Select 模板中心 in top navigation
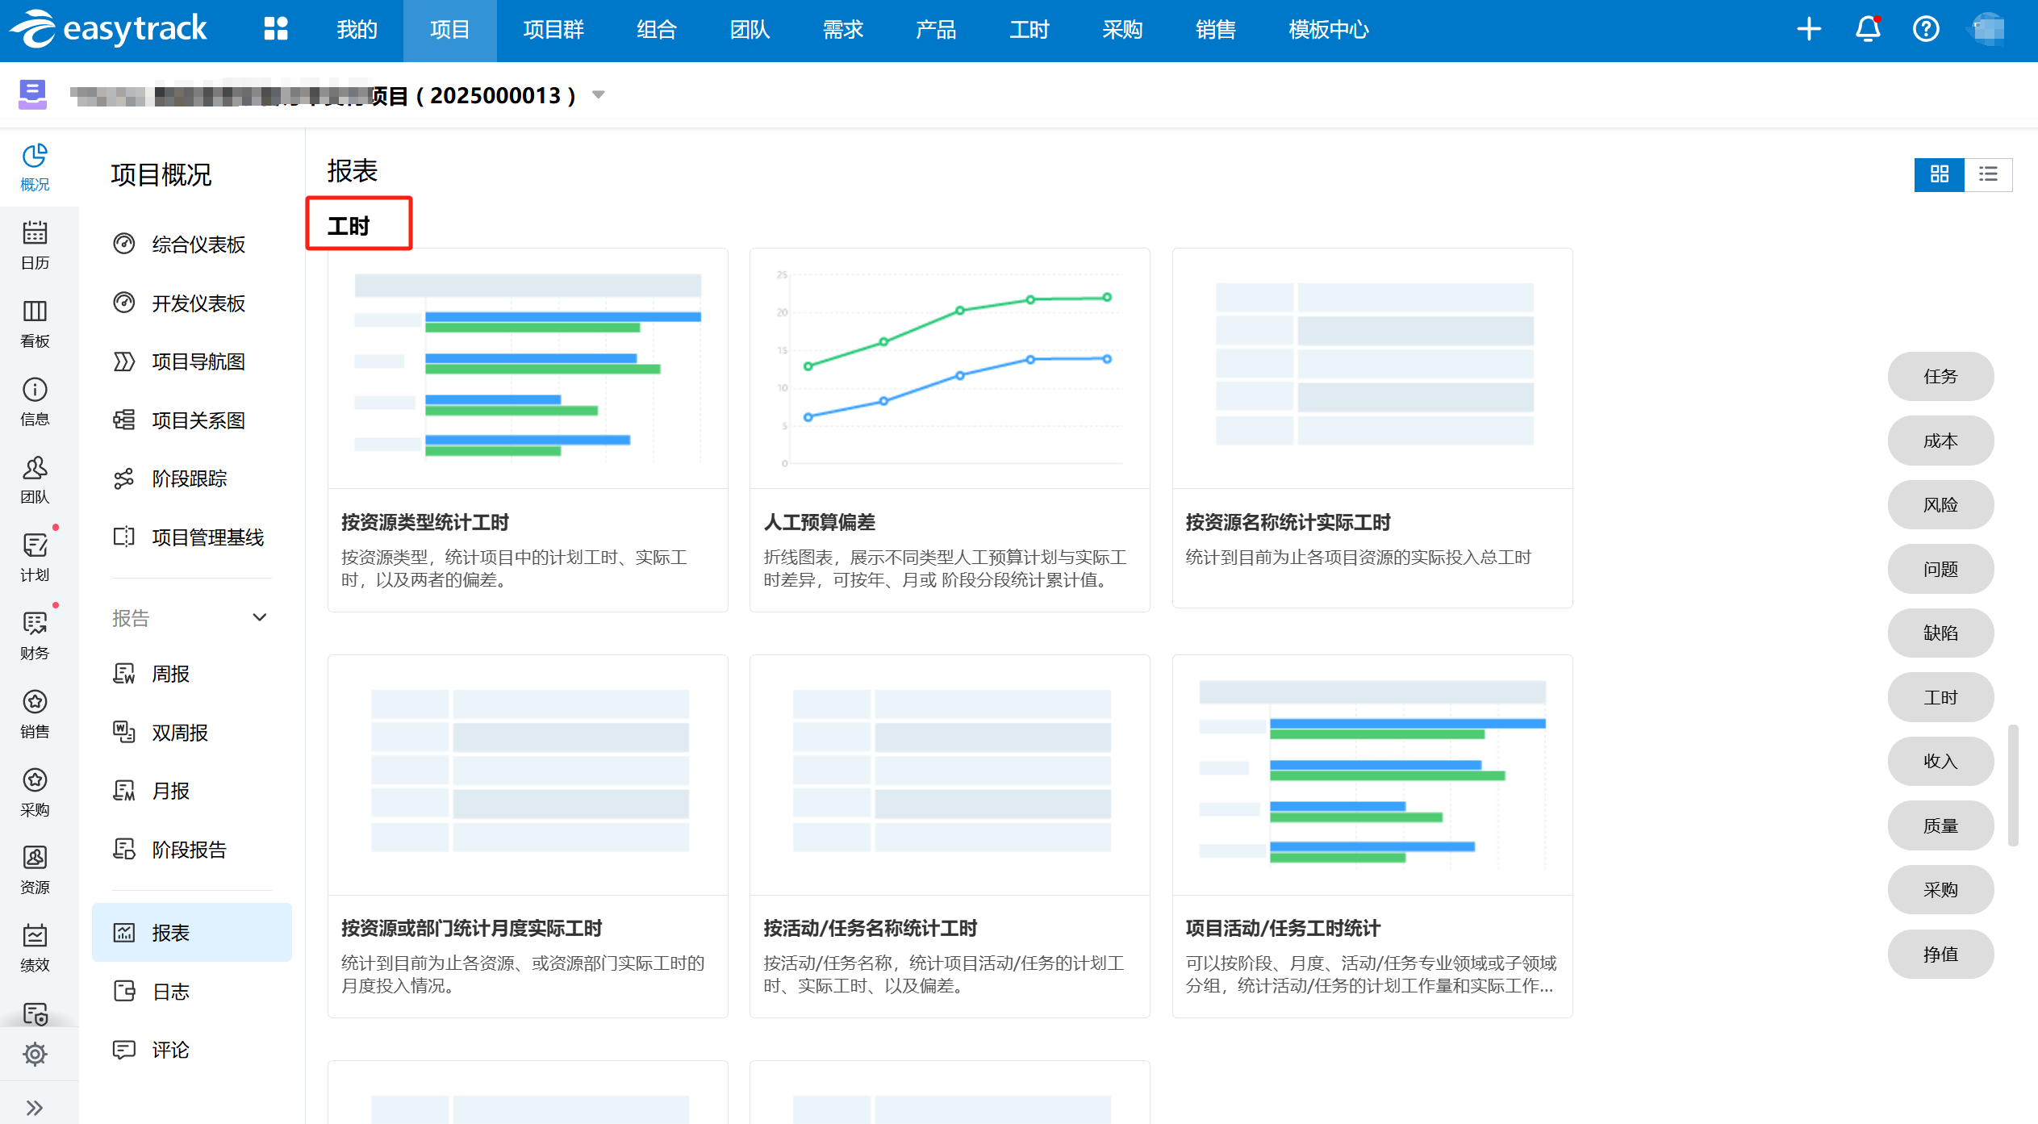The height and width of the screenshot is (1124, 2038). [1328, 30]
